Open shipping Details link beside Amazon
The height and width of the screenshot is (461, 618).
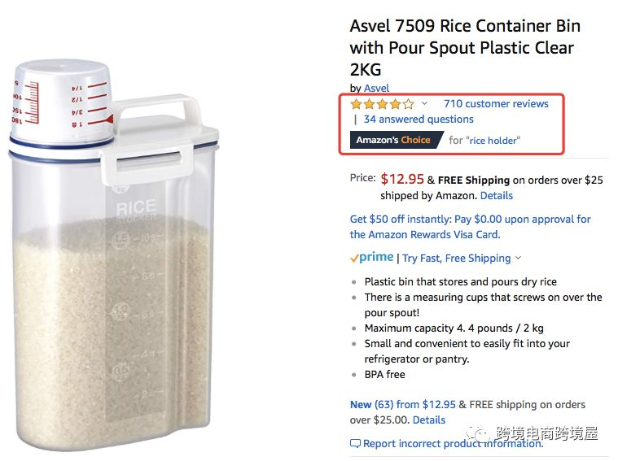(x=496, y=196)
